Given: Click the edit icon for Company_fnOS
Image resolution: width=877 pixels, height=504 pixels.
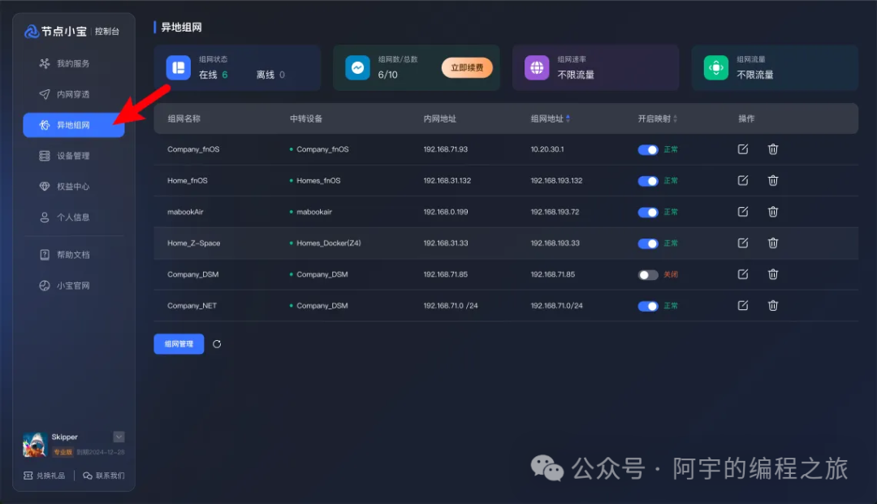Looking at the screenshot, I should (742, 149).
